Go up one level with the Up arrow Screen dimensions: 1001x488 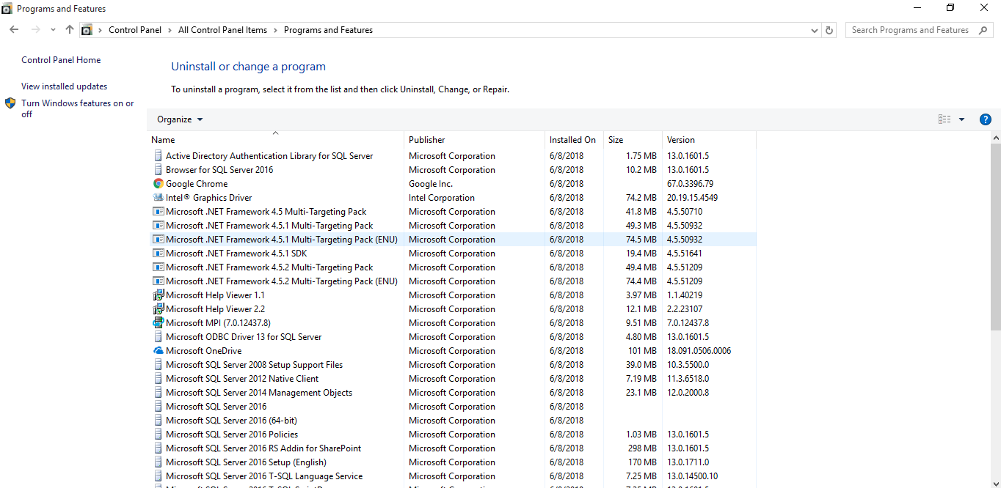point(70,30)
